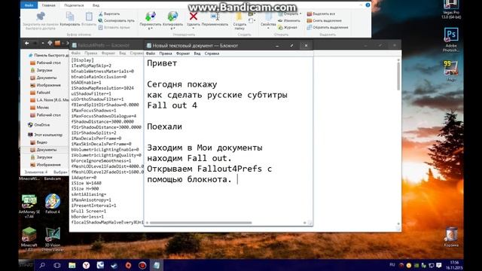Click Скопировать путь in the ribbon

[x=117, y=20]
